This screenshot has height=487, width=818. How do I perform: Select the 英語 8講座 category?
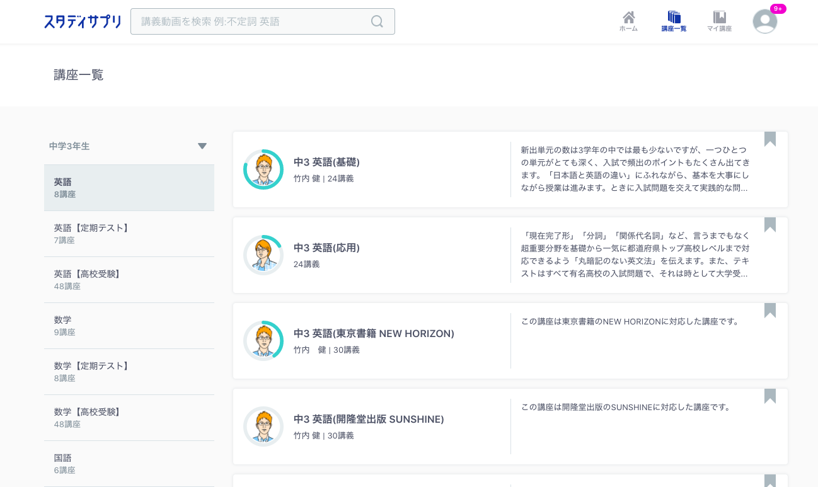point(129,188)
